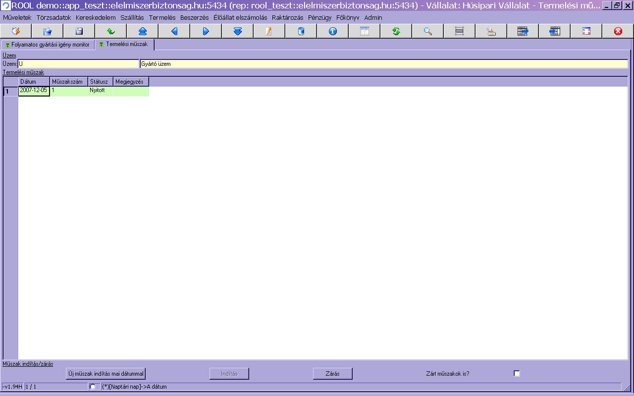The height and width of the screenshot is (396, 634).
Task: Enable the Zárt műszakok is? checkbox
Action: point(517,373)
